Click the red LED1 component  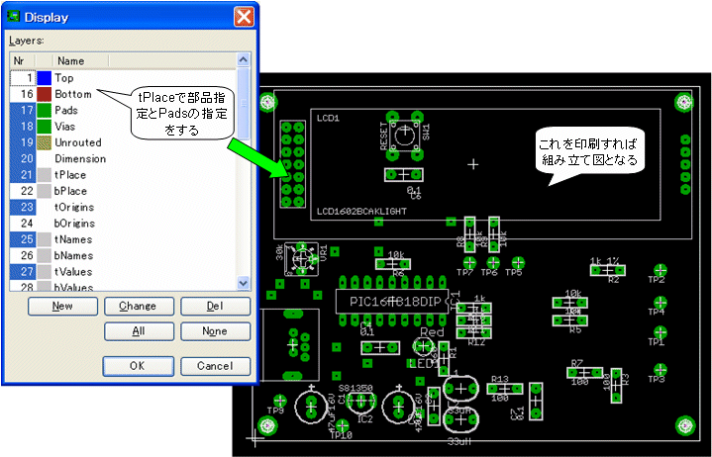pyautogui.click(x=424, y=347)
